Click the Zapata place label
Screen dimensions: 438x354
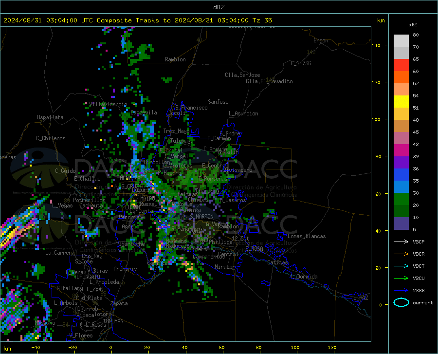(x=119, y=303)
